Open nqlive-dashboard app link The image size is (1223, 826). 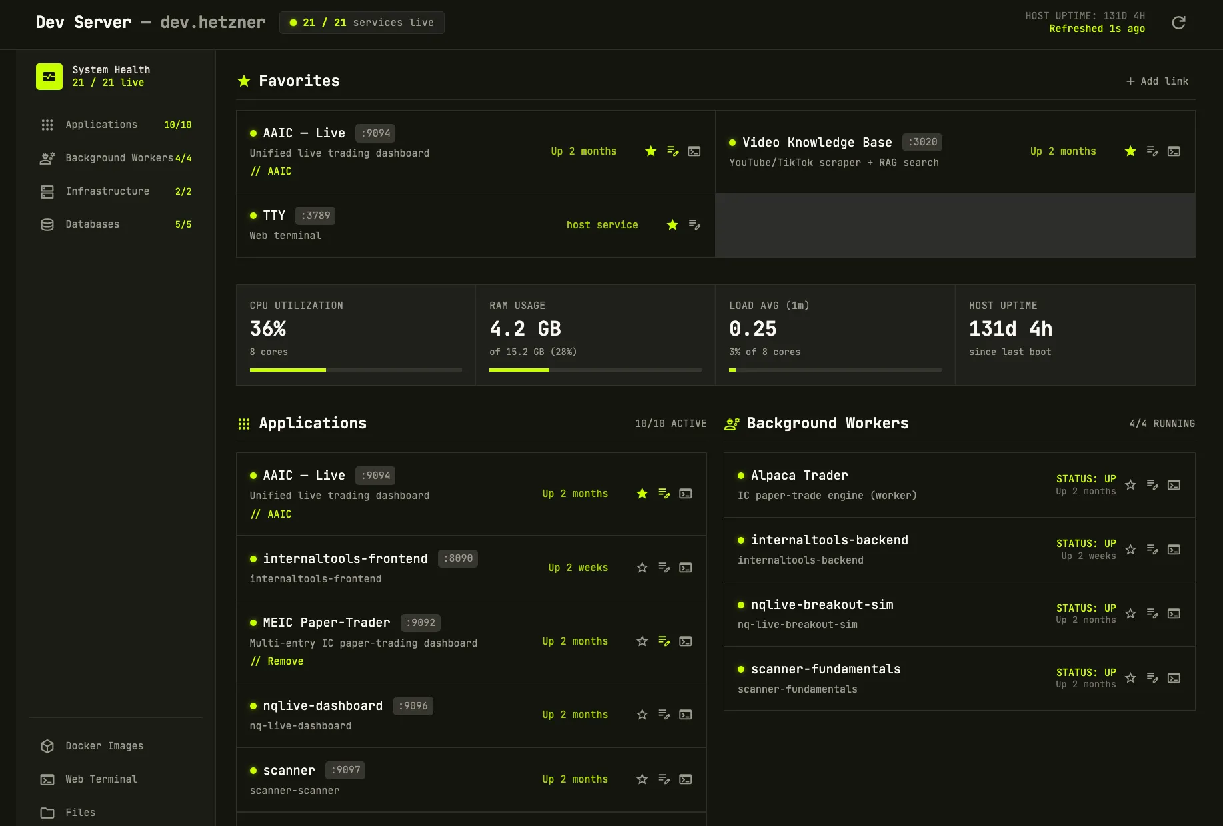click(323, 706)
